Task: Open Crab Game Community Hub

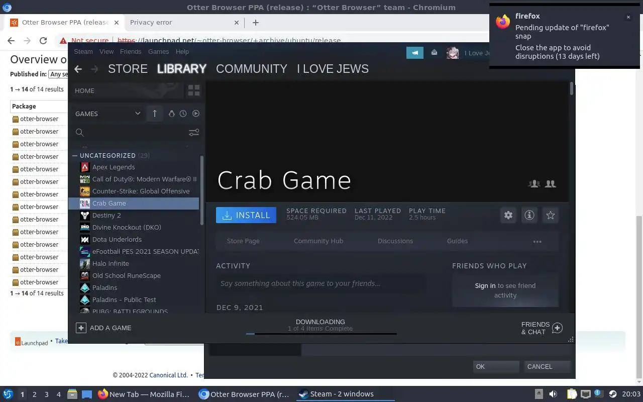Action: click(318, 241)
